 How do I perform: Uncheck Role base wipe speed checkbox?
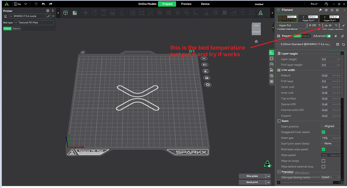(x=323, y=149)
